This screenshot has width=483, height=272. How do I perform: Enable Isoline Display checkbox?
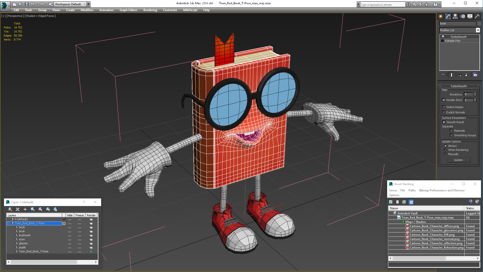point(444,107)
